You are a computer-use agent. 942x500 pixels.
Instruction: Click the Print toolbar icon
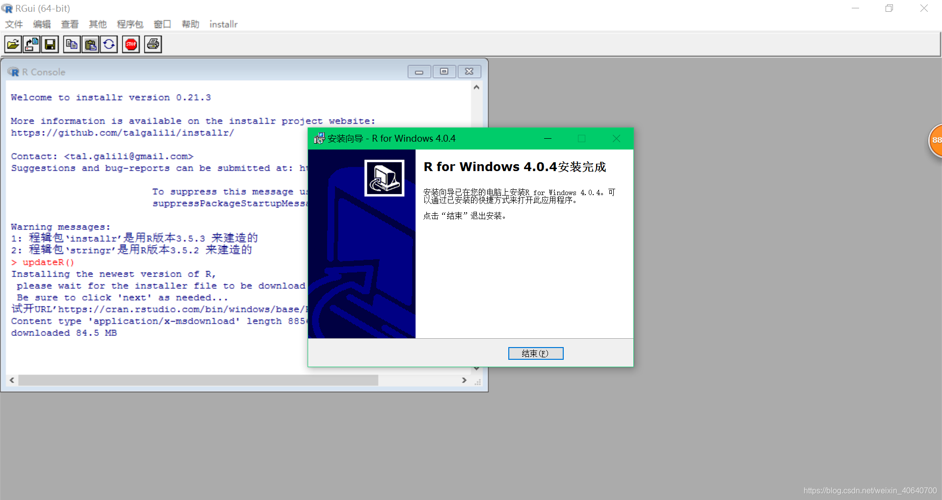pyautogui.click(x=153, y=45)
